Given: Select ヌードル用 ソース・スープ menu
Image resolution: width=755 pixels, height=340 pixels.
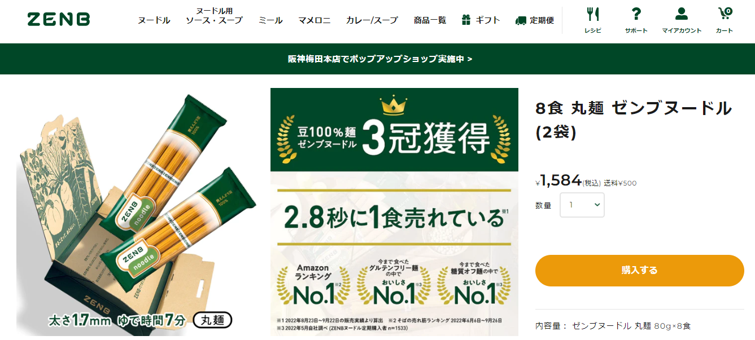Looking at the screenshot, I should click(x=214, y=16).
